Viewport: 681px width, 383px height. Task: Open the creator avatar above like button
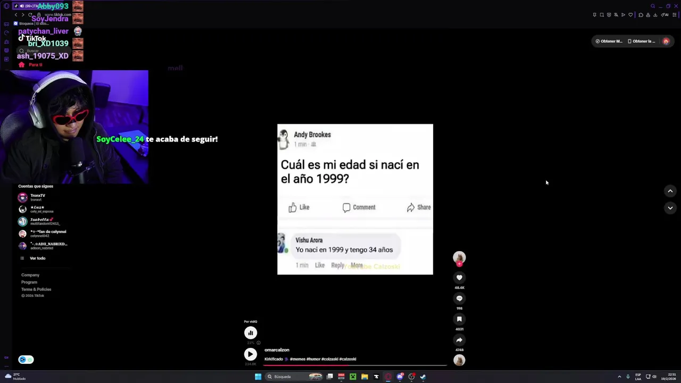point(459,258)
